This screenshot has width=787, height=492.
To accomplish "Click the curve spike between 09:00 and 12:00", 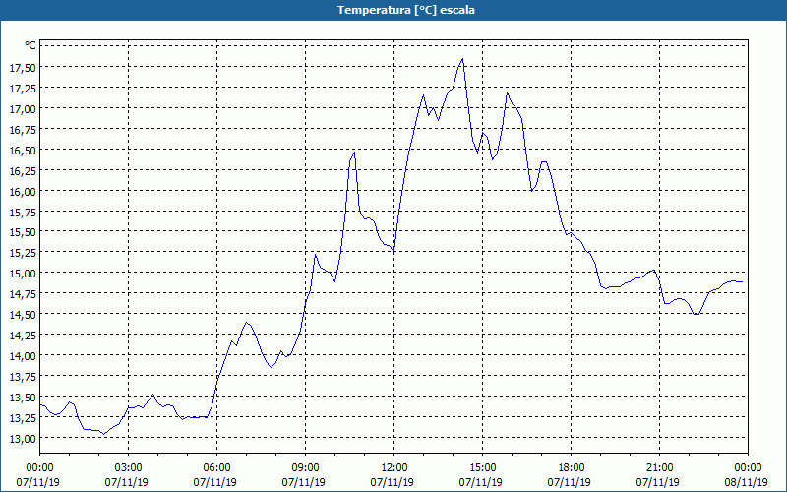I will click(x=354, y=153).
